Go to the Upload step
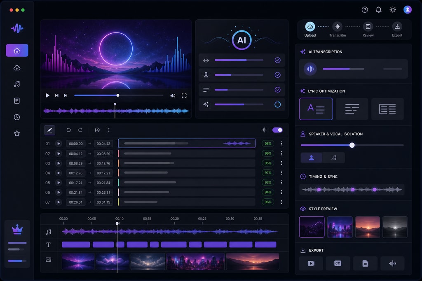422x281 pixels. pyautogui.click(x=310, y=29)
